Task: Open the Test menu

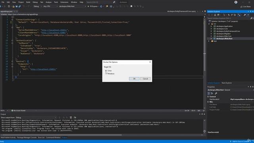Action: point(42,2)
